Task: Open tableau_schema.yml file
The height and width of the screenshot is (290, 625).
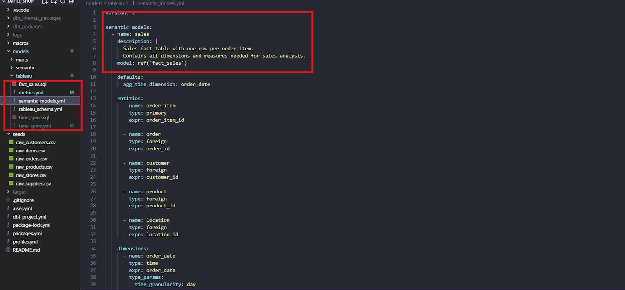Action: pyautogui.click(x=40, y=109)
